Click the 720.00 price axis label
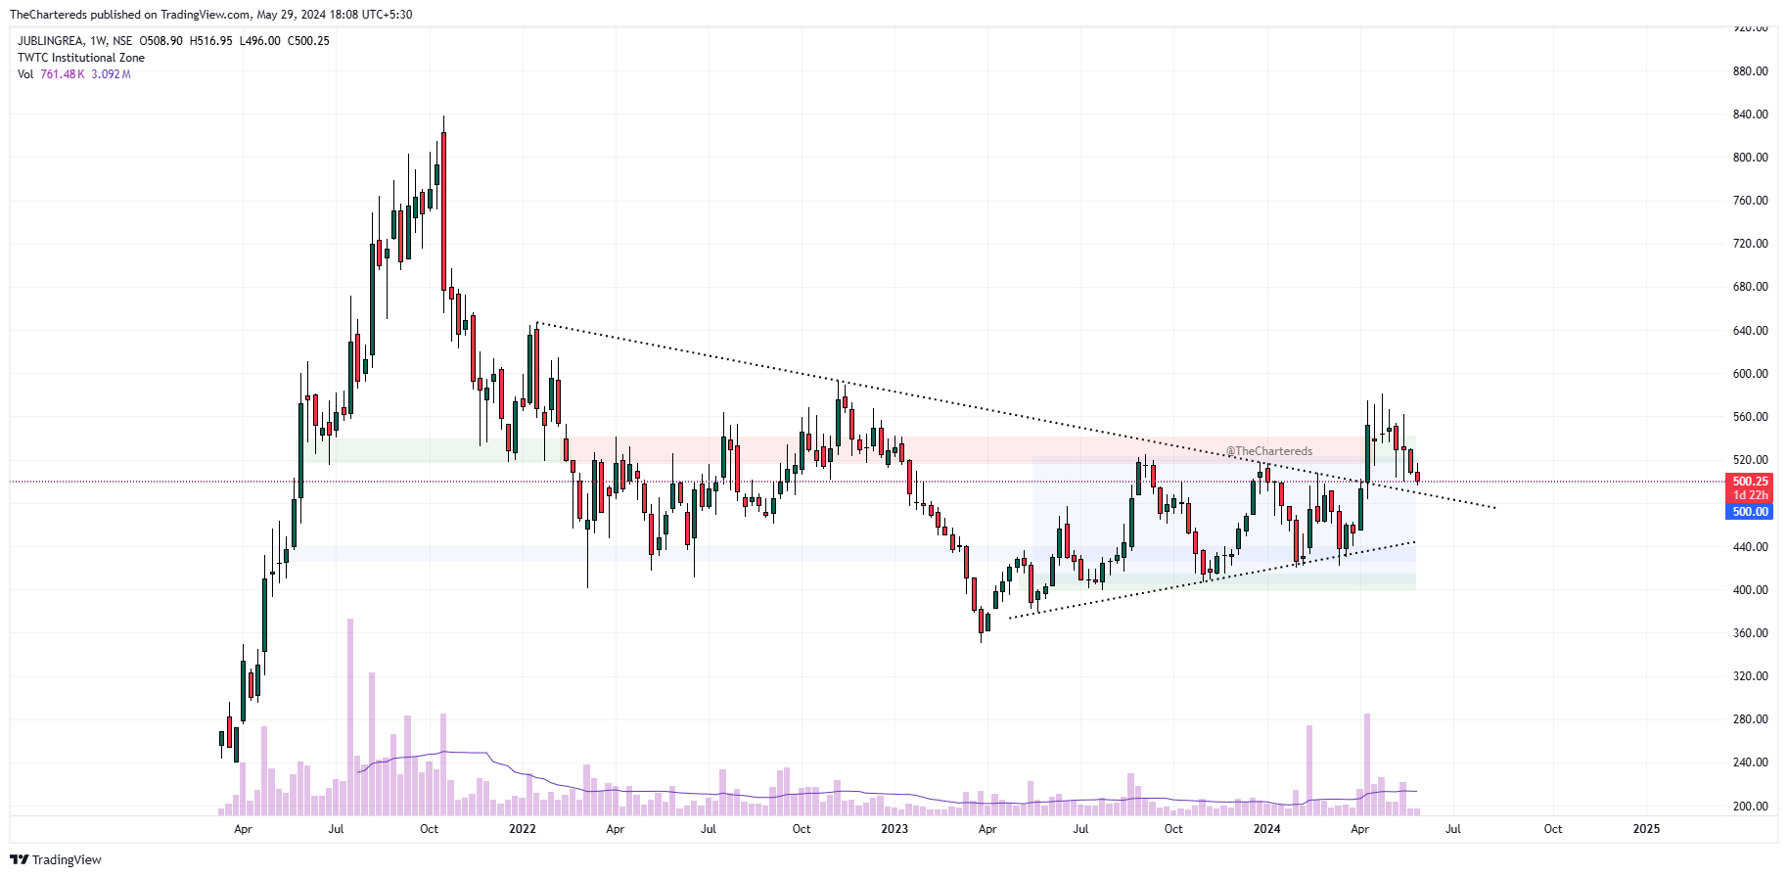 1750,244
